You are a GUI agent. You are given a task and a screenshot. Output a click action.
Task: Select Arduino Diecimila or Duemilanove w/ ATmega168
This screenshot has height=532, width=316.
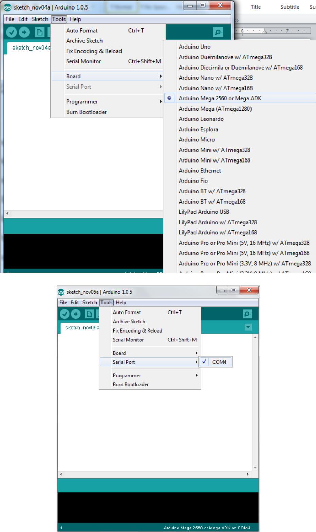240,68
